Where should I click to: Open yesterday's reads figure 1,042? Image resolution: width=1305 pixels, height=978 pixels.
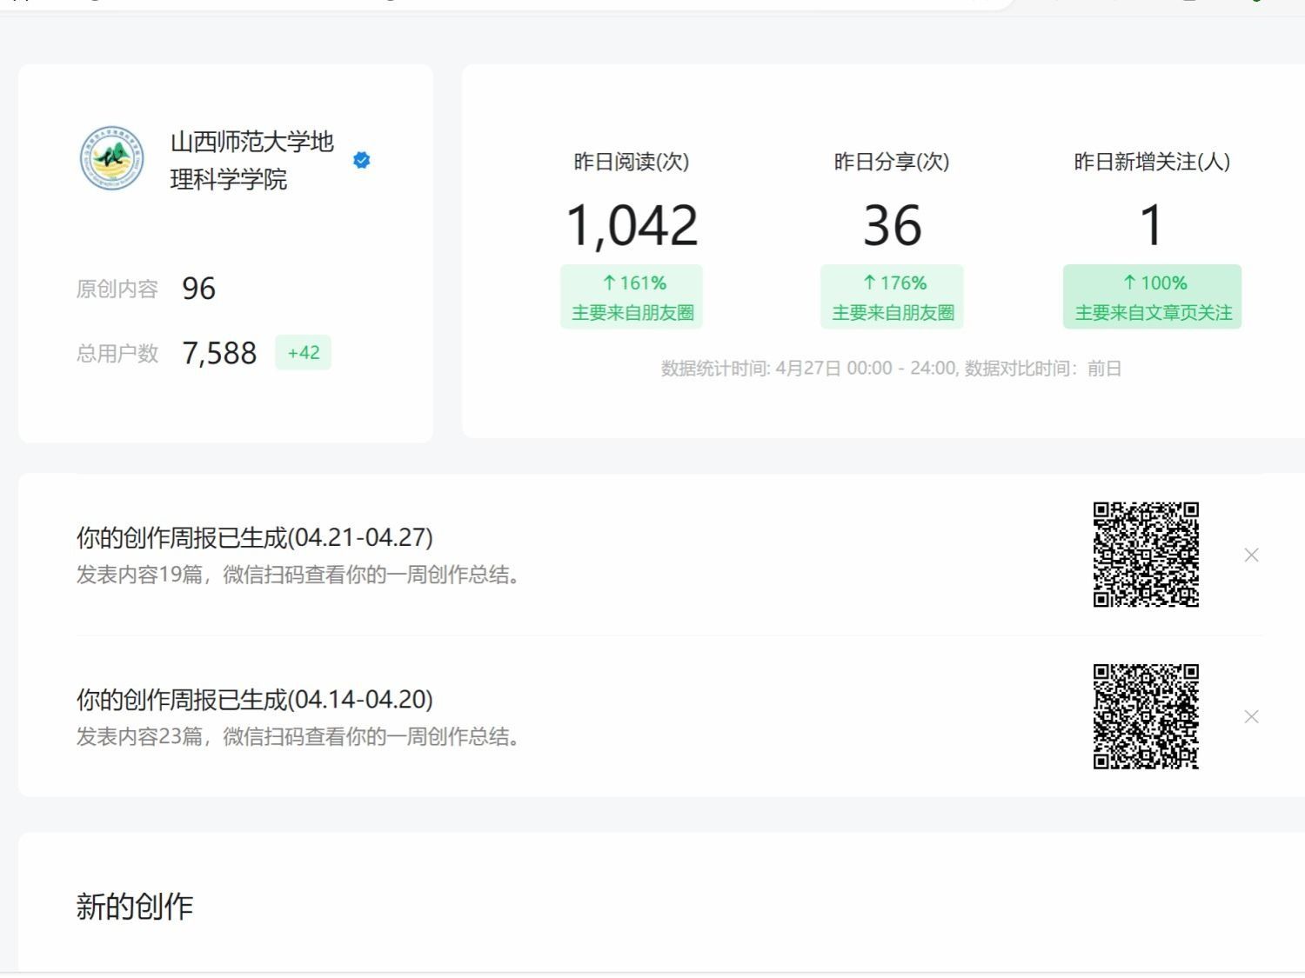(x=632, y=226)
